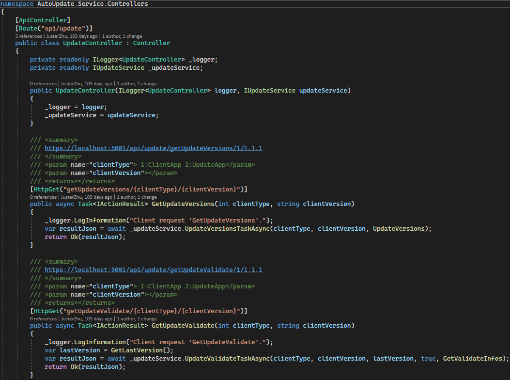Click 'JusterZhu, 103 days ago' above GetUpdateVersions
The height and width of the screenshot is (380, 510).
pyautogui.click(x=87, y=197)
